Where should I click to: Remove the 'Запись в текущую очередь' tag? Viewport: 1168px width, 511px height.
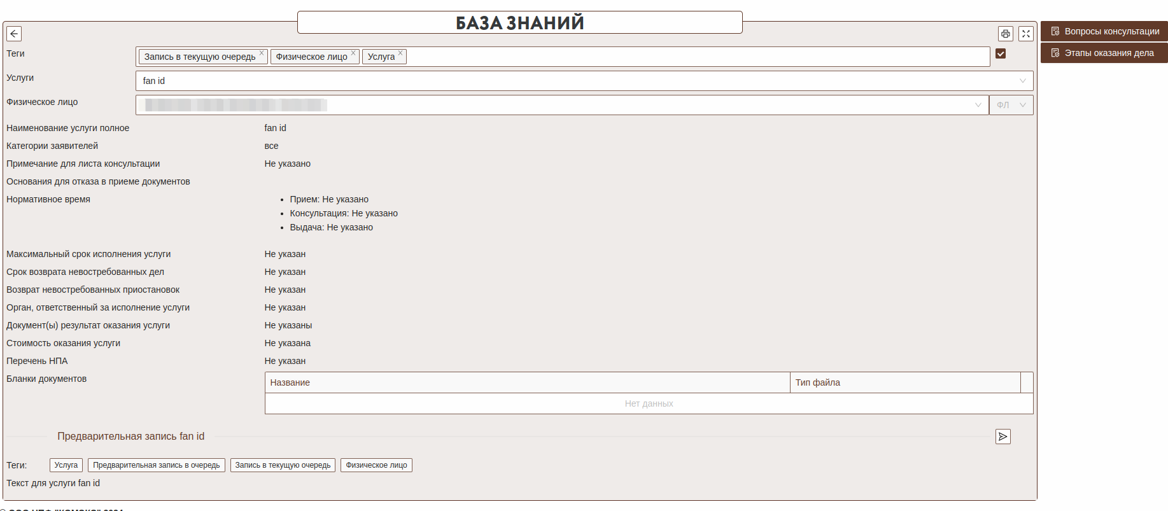262,53
